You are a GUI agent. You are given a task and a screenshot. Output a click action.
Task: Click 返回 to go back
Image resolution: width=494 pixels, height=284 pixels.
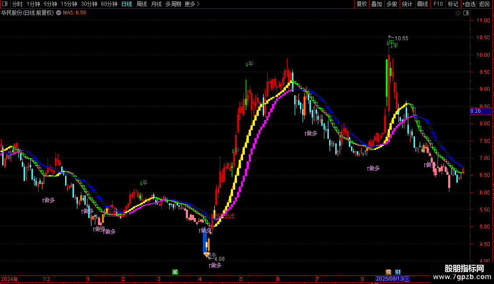484,4
